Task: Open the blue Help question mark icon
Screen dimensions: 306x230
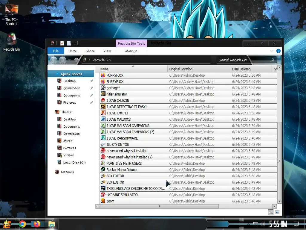Action: 279,51
